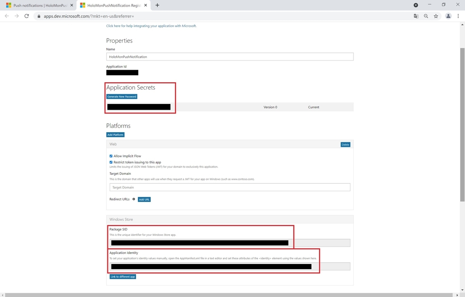The width and height of the screenshot is (465, 297).
Task: Focus the Name input field
Action: tap(230, 57)
